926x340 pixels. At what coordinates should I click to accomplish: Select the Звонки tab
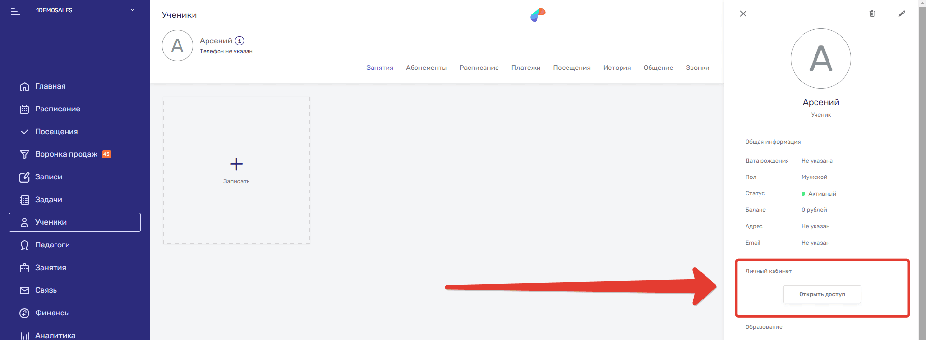(x=697, y=68)
